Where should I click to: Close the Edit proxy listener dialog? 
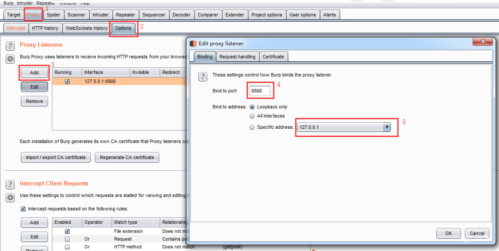(x=483, y=42)
